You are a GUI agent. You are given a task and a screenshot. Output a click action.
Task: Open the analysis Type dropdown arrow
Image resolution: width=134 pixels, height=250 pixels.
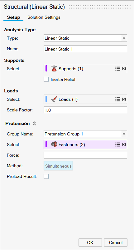point(124,38)
